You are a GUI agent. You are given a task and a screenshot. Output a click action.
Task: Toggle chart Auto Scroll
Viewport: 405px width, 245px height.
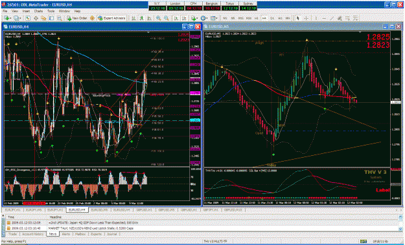point(176,18)
